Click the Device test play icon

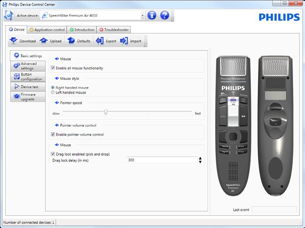[17, 86]
